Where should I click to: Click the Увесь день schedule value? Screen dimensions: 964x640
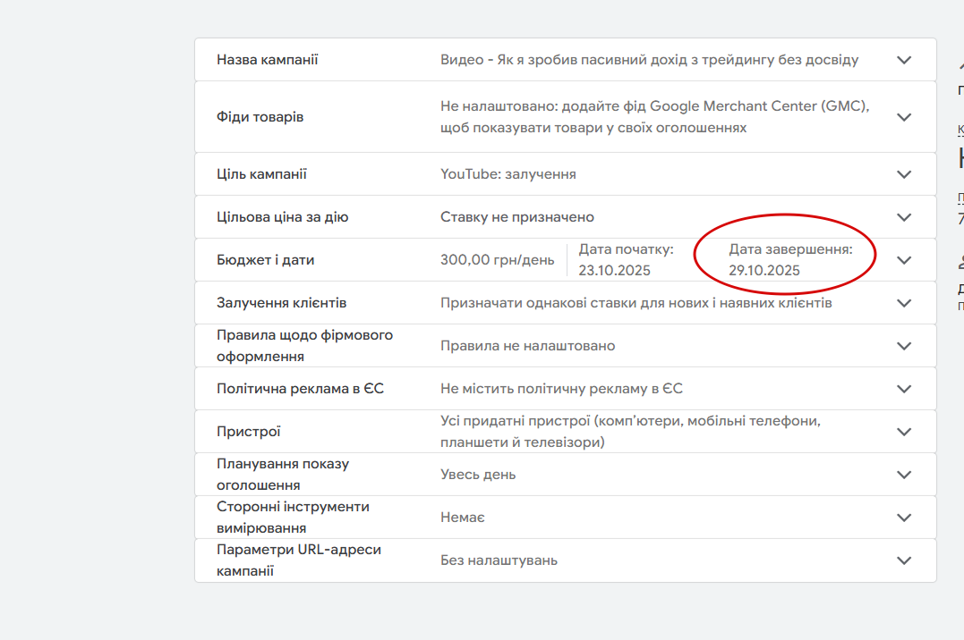pyautogui.click(x=478, y=475)
